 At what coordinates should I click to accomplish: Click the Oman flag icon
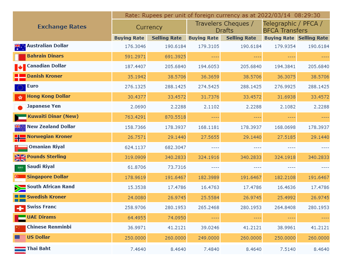21,148
